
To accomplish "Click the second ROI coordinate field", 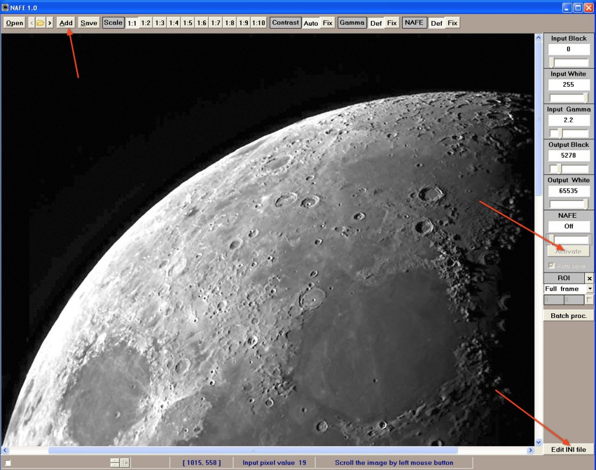I will point(573,299).
